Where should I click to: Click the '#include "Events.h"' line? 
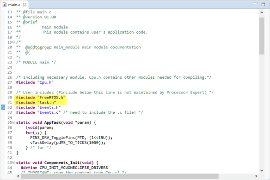[x=38, y=107]
